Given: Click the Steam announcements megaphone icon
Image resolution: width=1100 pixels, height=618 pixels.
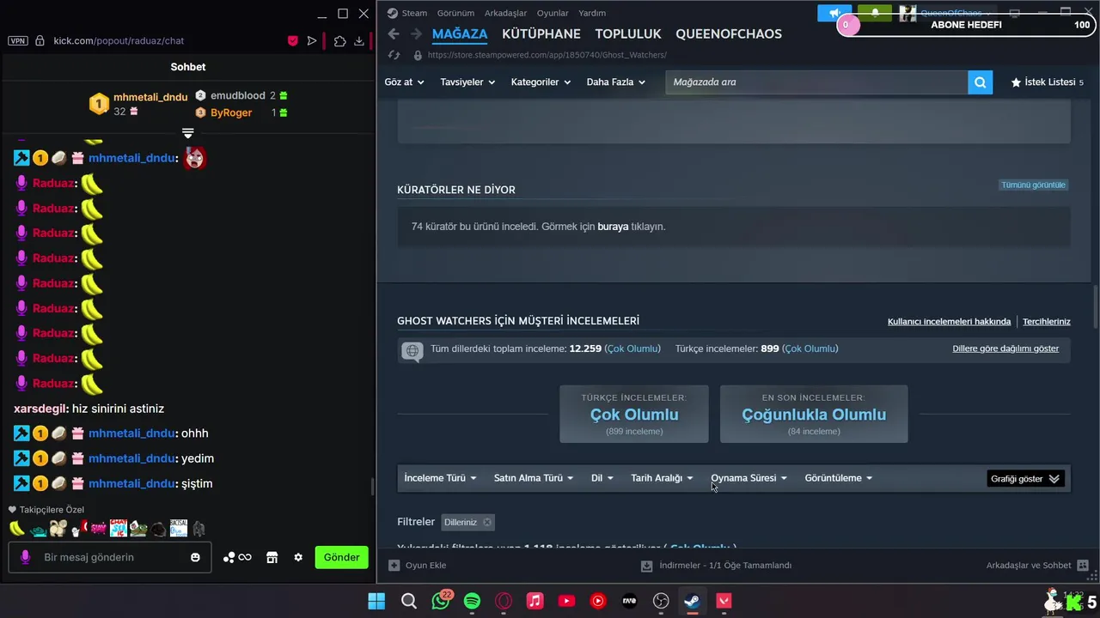Looking at the screenshot, I should click(x=834, y=13).
